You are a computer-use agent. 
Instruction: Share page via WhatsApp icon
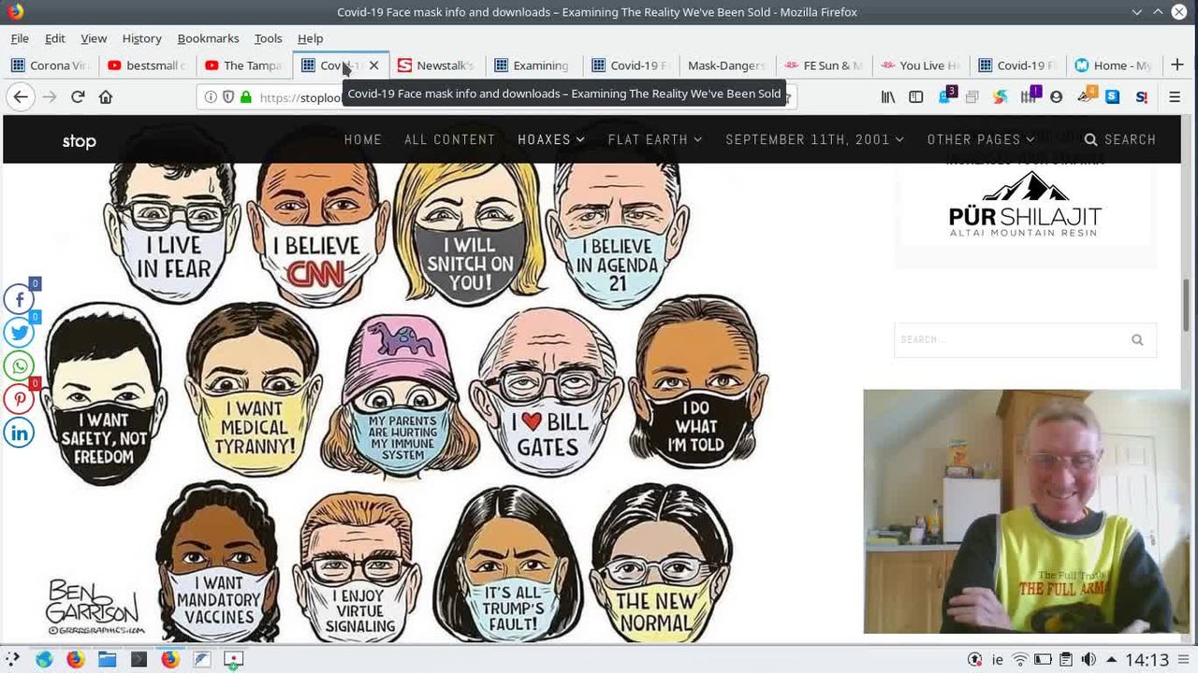tap(19, 365)
